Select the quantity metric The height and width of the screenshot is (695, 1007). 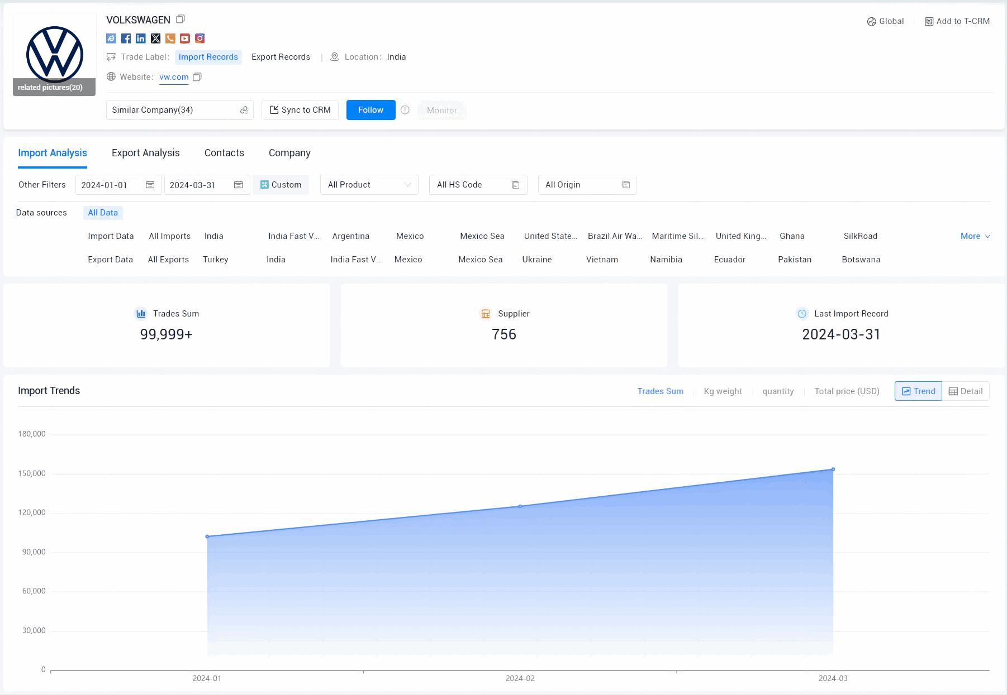[x=778, y=391]
